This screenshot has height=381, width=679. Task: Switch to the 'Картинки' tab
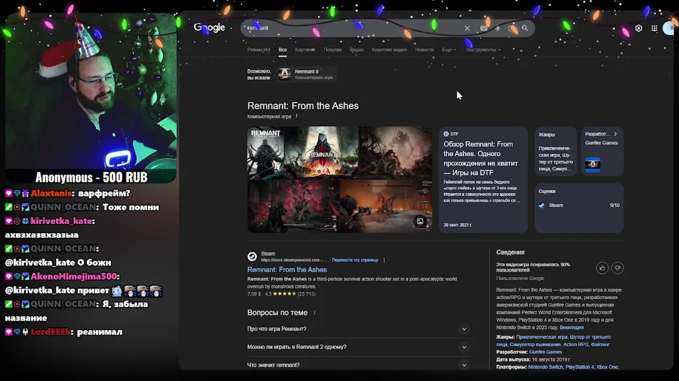(305, 50)
